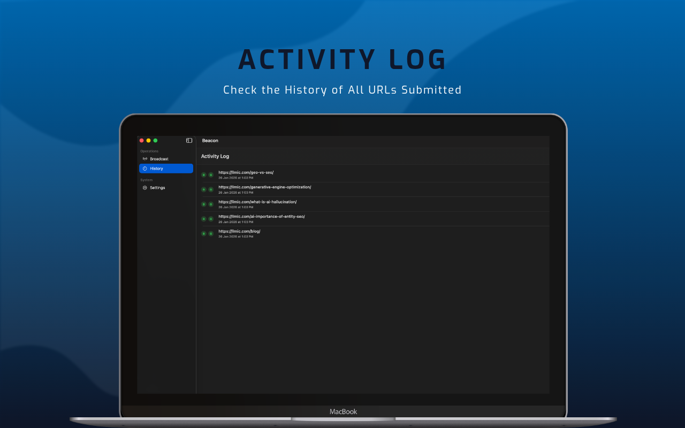Click the Bing badge on the blog entry
685x428 pixels.
203,233
